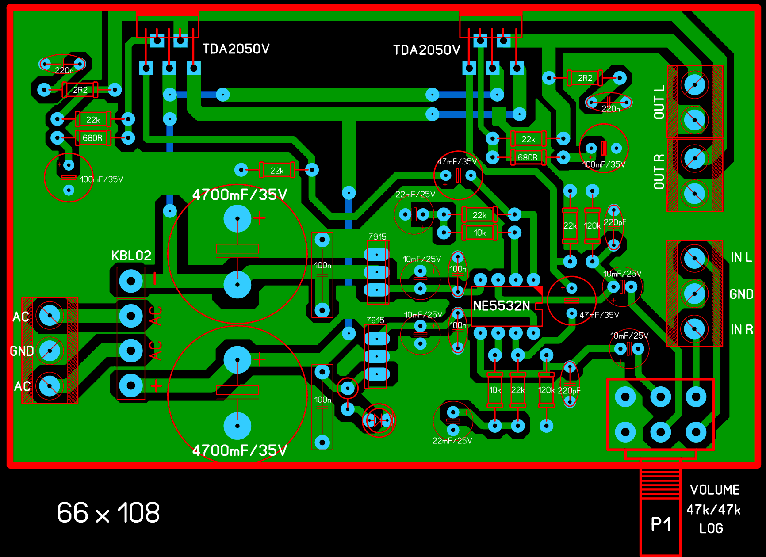The image size is (766, 557).
Task: Click the minus pad of the KBL02
Action: (131, 281)
